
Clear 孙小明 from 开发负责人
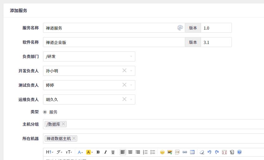click(124, 70)
